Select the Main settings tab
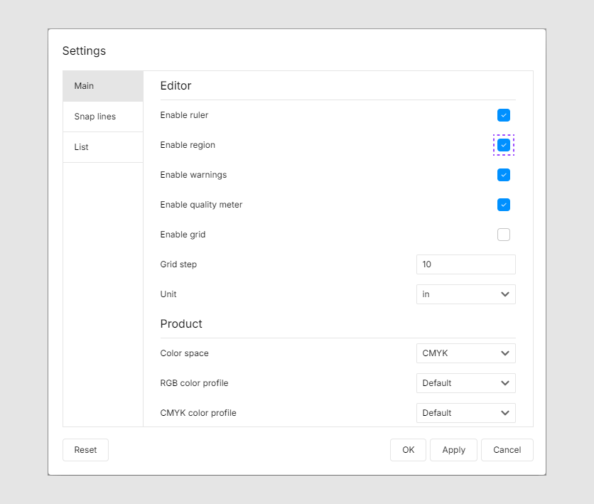Image resolution: width=594 pixels, height=504 pixels. (103, 86)
